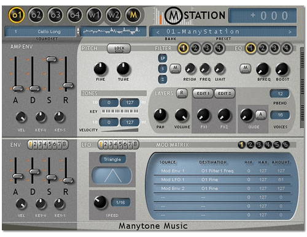Click the lower Env Vel knob
The width and height of the screenshot is (307, 237).
tap(21, 204)
